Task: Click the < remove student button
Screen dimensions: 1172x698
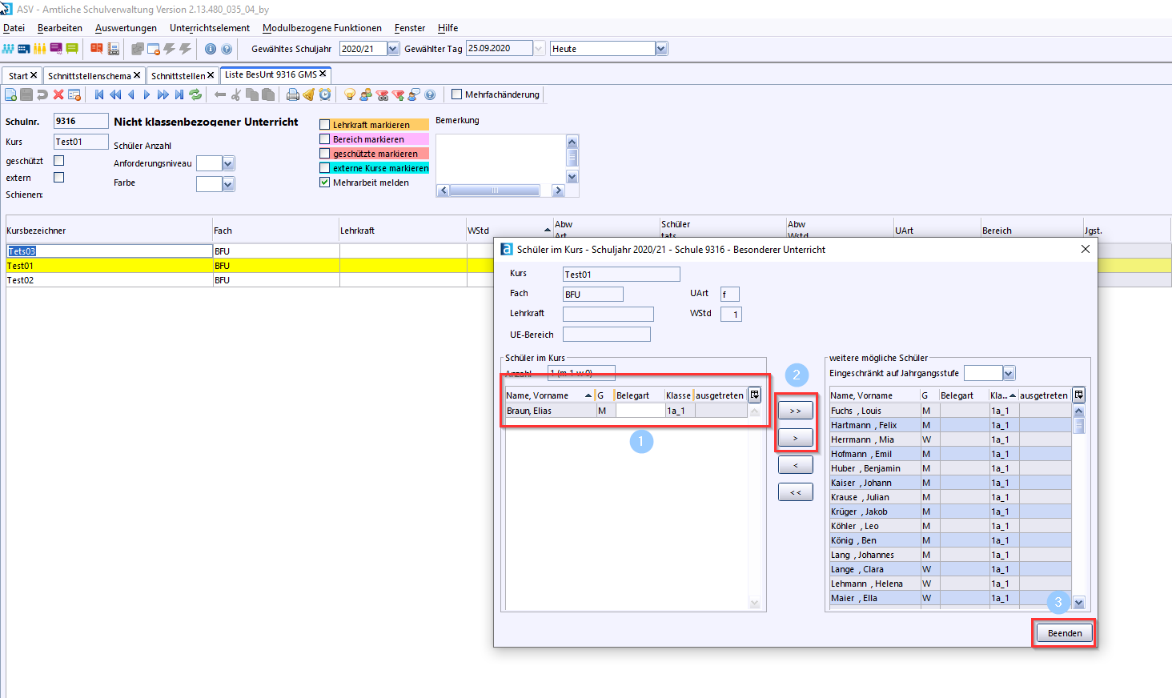Action: [x=796, y=465]
